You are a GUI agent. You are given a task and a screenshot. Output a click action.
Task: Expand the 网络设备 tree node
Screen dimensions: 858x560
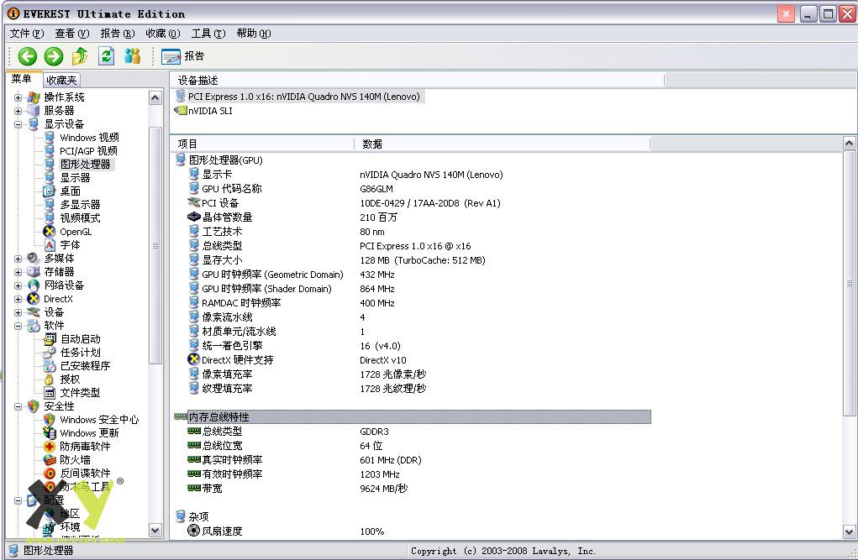[x=18, y=285]
